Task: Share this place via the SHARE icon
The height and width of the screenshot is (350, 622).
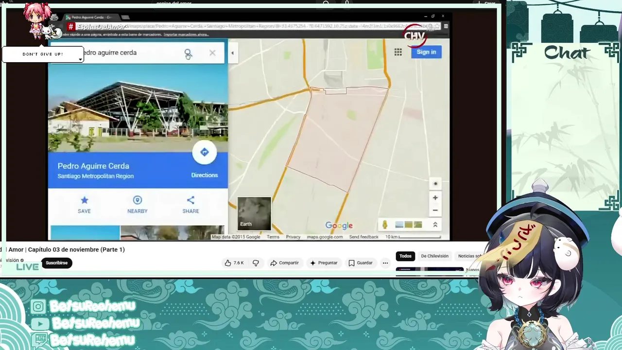Action: pos(190,204)
